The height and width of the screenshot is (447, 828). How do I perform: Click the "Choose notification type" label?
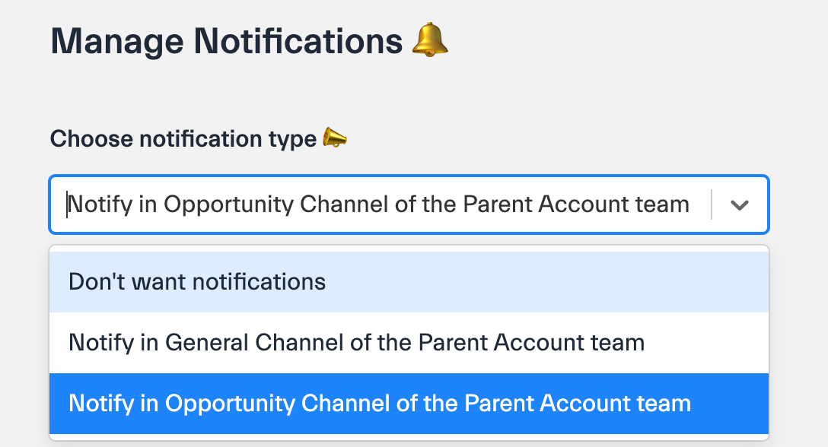click(x=183, y=139)
